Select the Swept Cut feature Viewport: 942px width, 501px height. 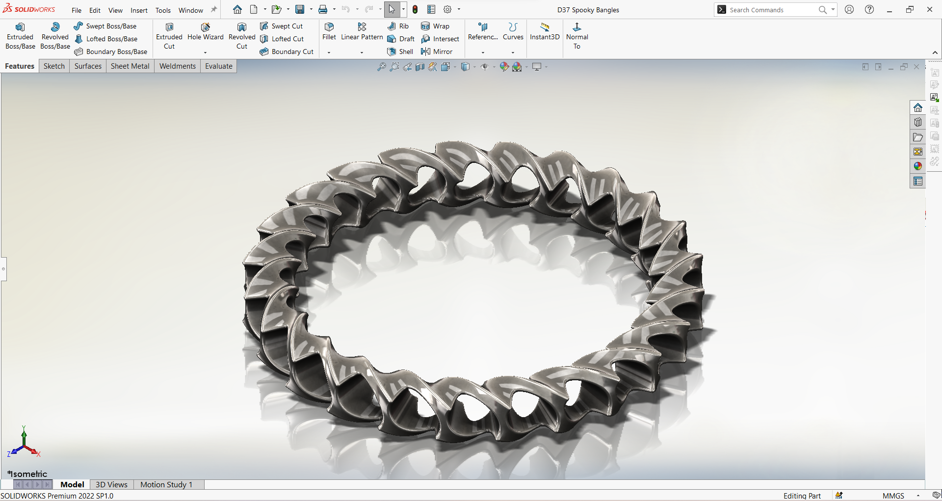point(282,26)
